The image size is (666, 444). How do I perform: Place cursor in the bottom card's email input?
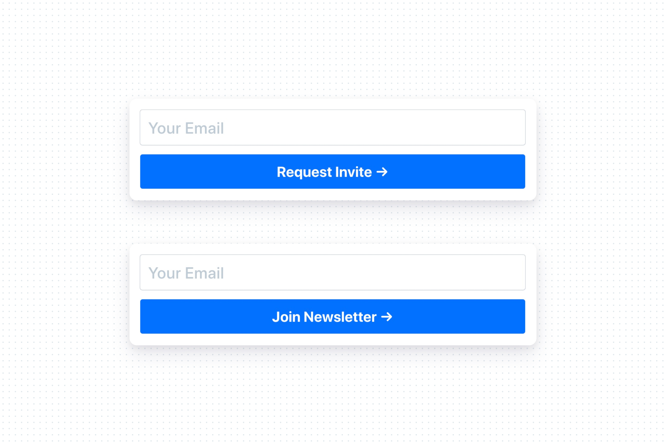(332, 273)
